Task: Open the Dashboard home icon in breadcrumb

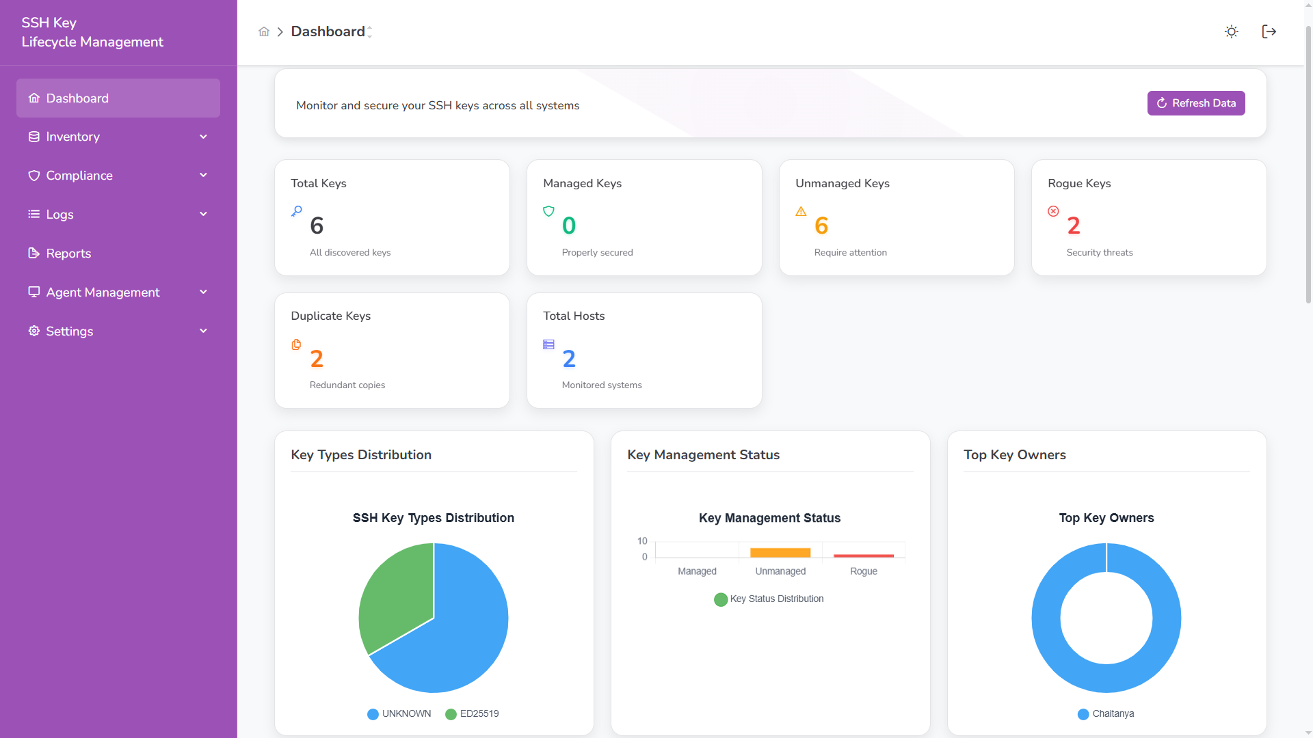Action: [264, 31]
